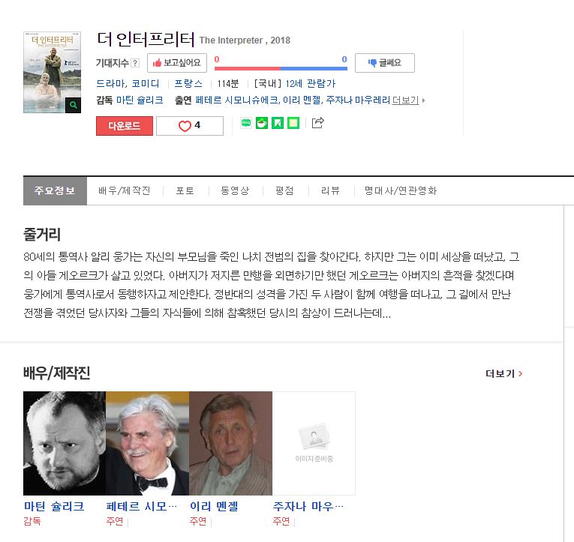This screenshot has height=542, width=574.
Task: Click the green bookmark share icon
Action: (278, 123)
